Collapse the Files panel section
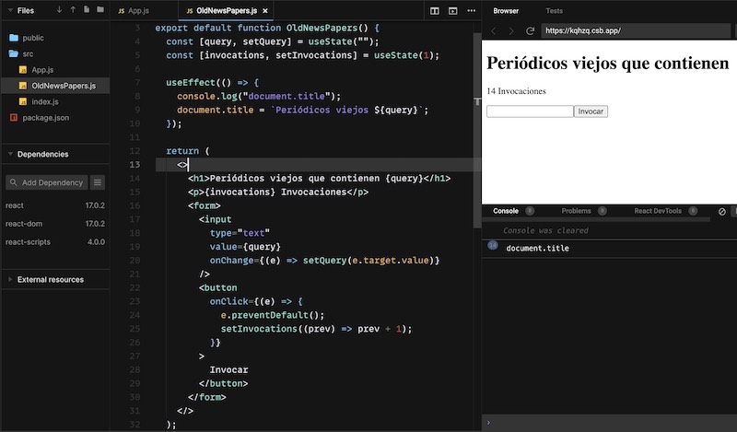 10,10
